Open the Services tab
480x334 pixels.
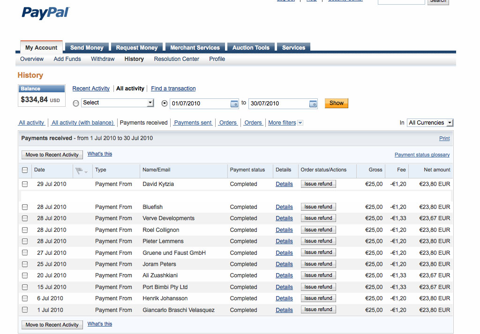[x=293, y=47]
